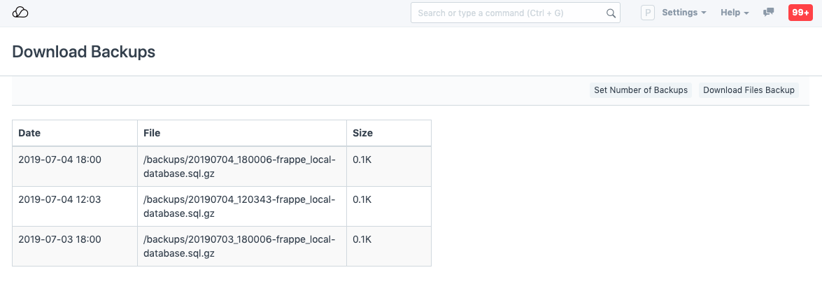Screen dimensions: 822x284
Task: Select the 2019-07-04 18:00 date cell
Action: 59,159
